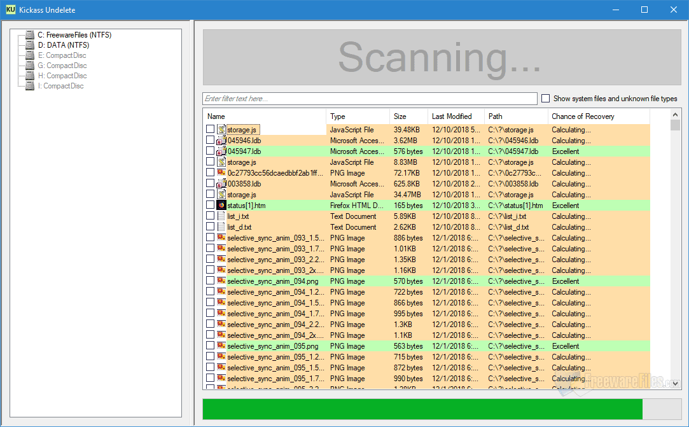The width and height of the screenshot is (689, 427).
Task: Click the green scan progress bar
Action: click(422, 409)
